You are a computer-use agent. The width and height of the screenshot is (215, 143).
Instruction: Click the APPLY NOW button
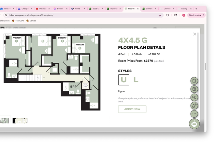(132, 109)
